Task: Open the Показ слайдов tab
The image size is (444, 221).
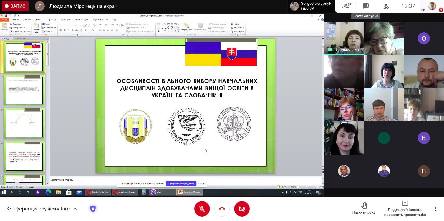Action: coord(81,20)
